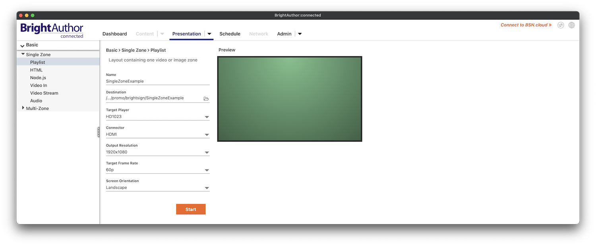Open the Connector dropdown showing HDMI
This screenshot has width=596, height=246.
coord(207,134)
